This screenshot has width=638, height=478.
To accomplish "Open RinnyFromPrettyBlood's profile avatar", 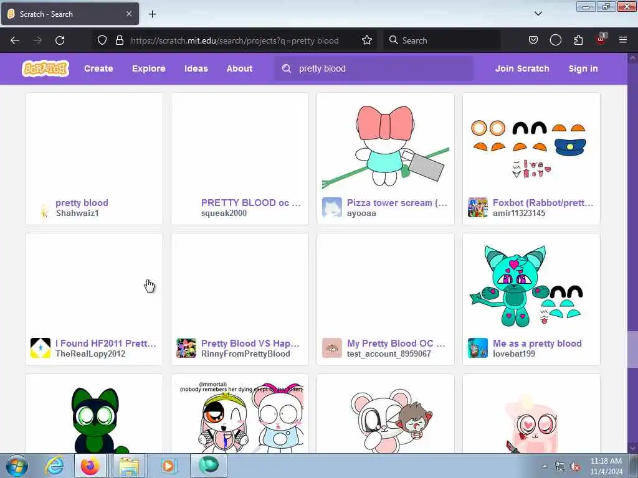I will point(186,348).
